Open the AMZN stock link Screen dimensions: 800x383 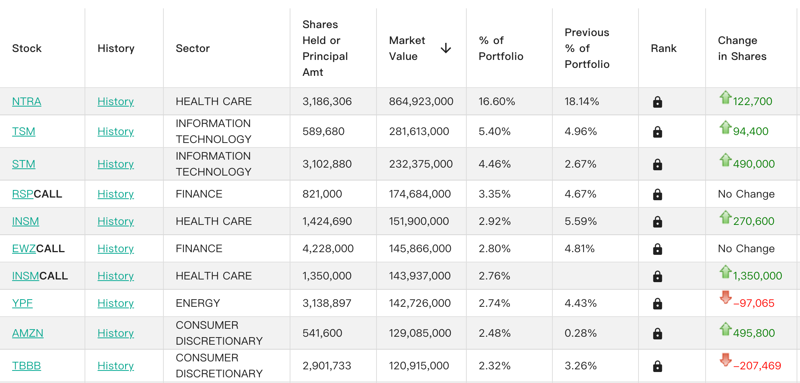tap(28, 333)
